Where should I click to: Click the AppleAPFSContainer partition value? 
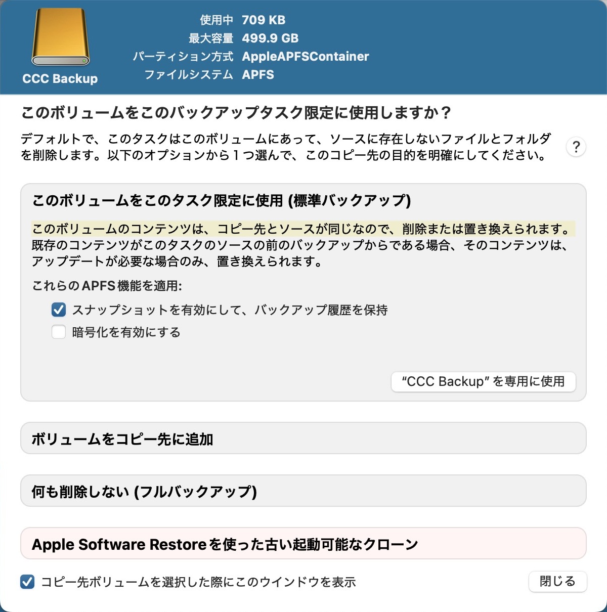pos(306,57)
